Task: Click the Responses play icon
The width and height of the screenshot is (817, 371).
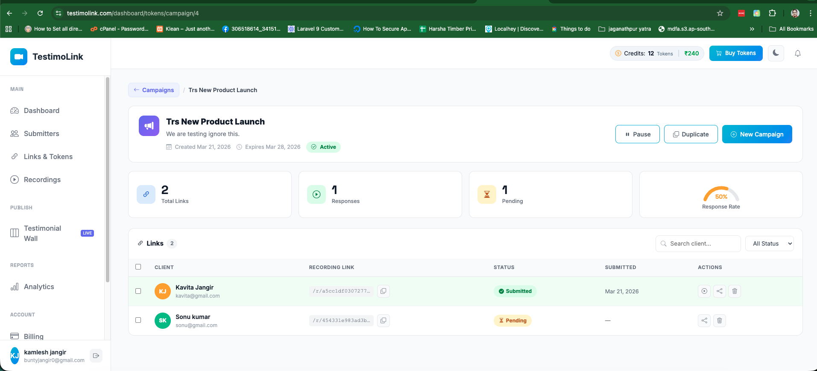Action: (316, 194)
